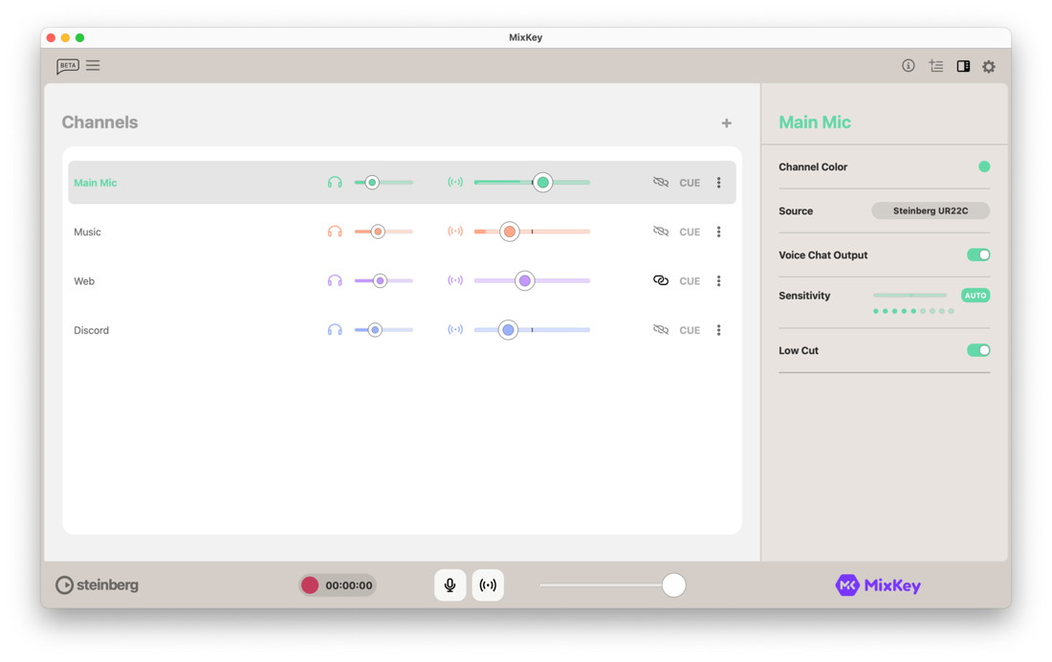The height and width of the screenshot is (662, 1052).
Task: Click the info icon in top toolbar
Action: click(908, 66)
